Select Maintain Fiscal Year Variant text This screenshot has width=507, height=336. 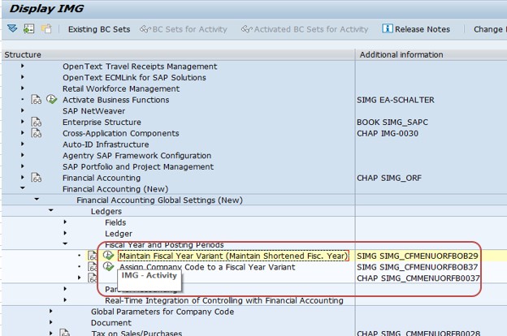tap(233, 256)
